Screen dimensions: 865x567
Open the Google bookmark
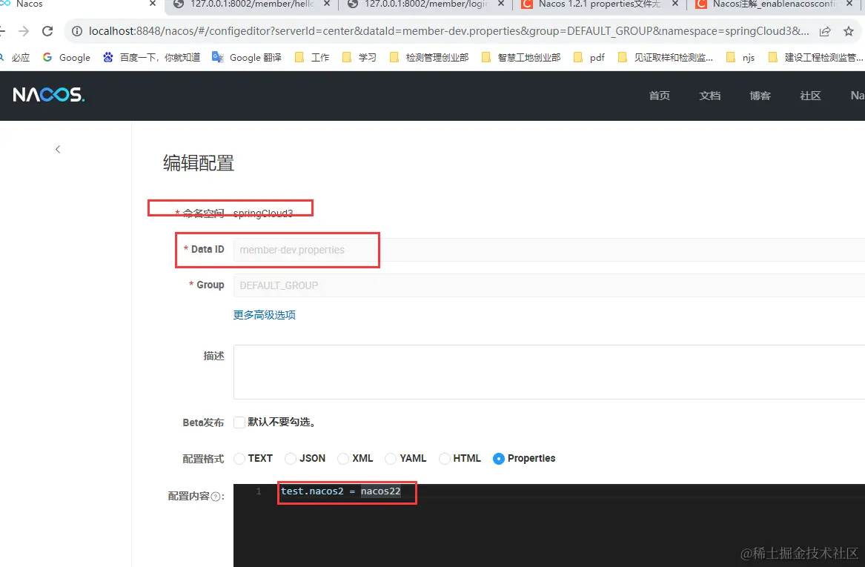(x=66, y=57)
